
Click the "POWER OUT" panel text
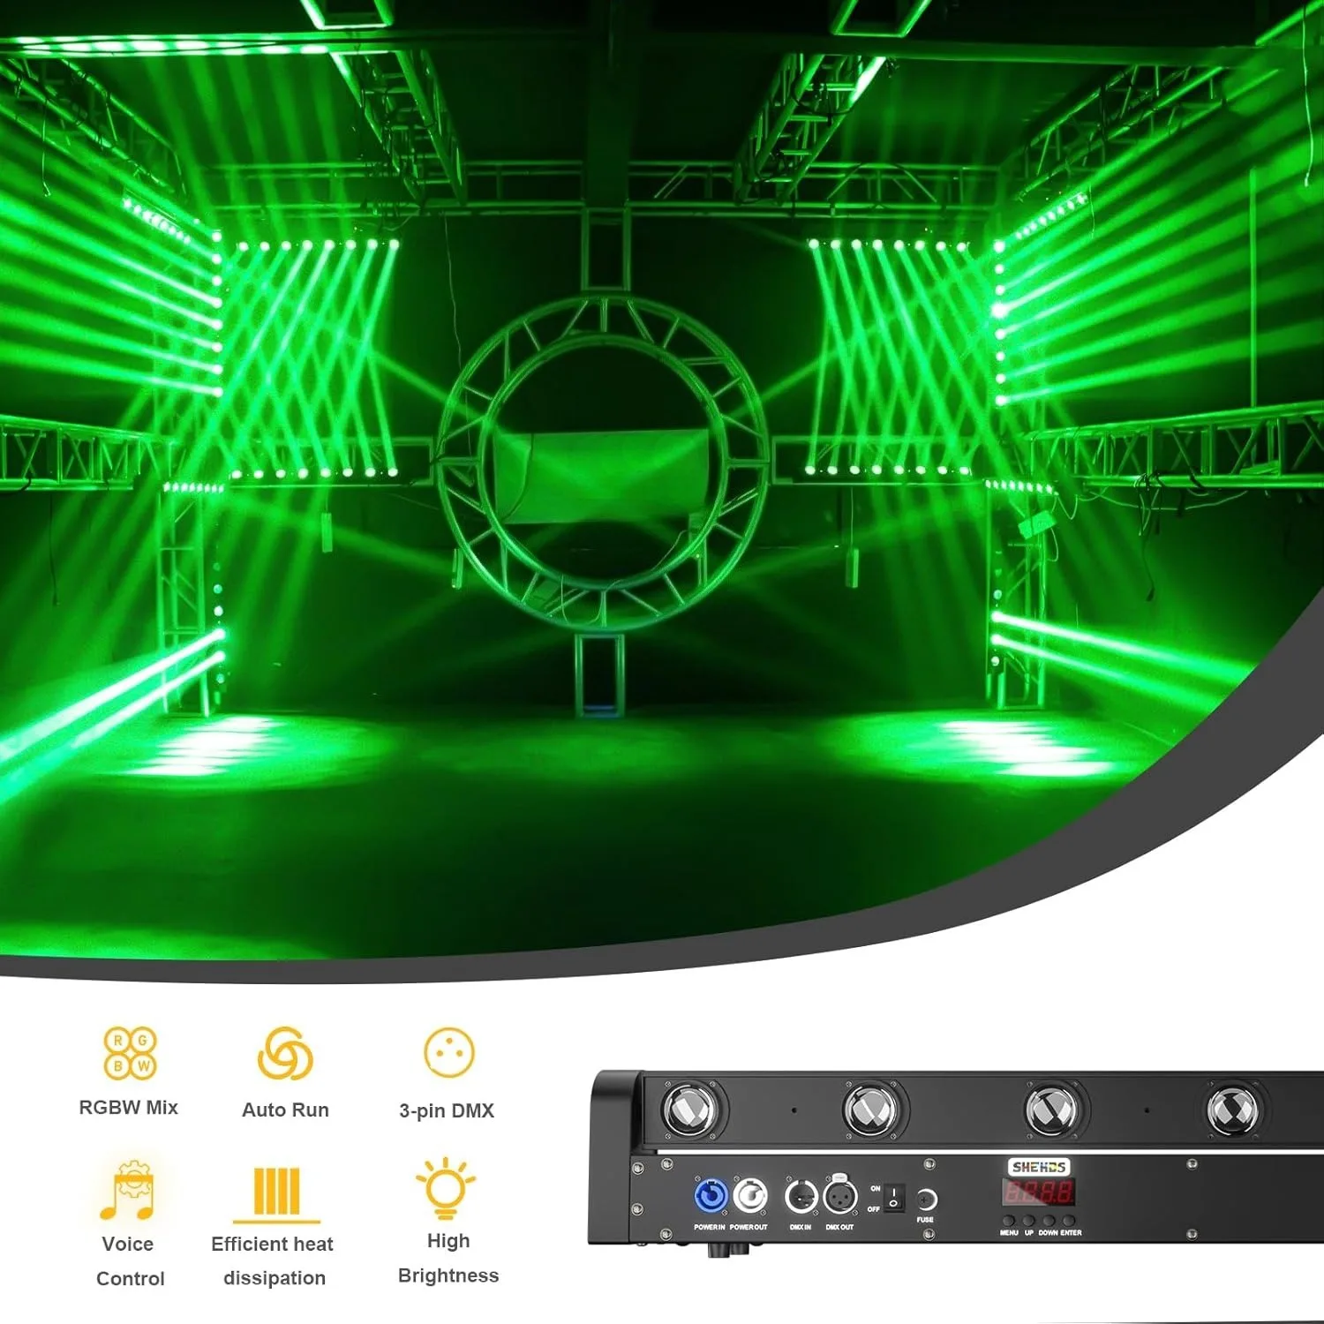[749, 1227]
